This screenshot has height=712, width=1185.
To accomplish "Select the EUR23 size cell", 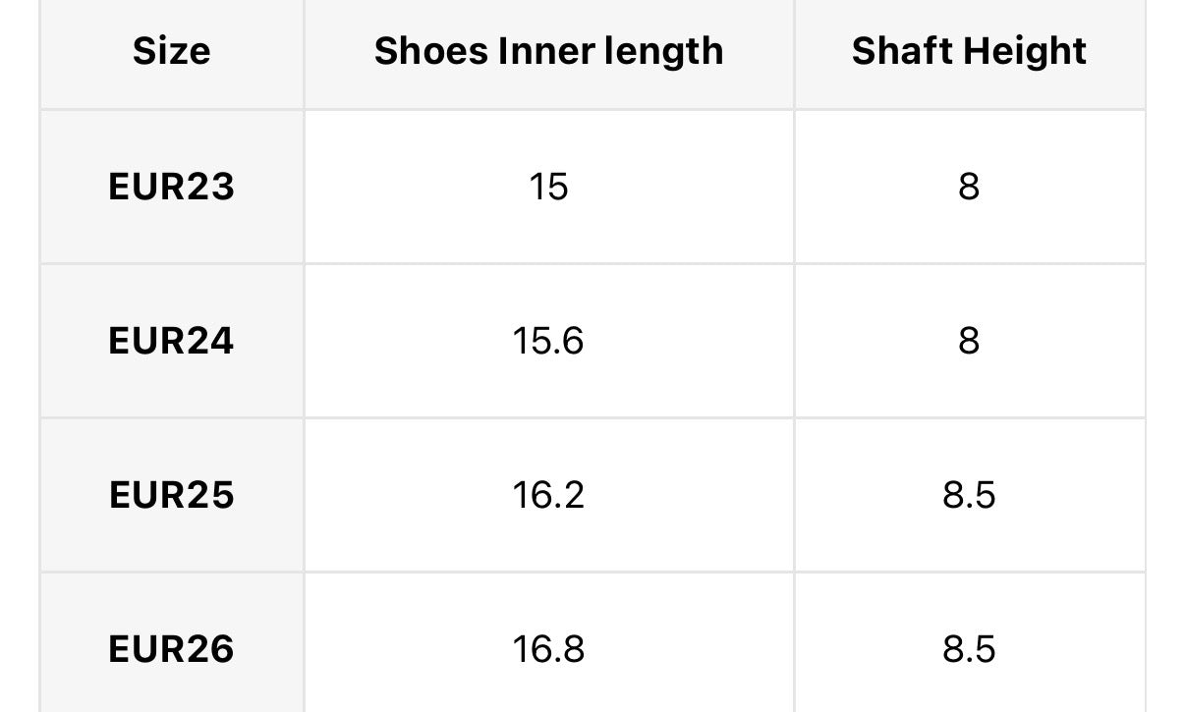I will pyautogui.click(x=171, y=186).
